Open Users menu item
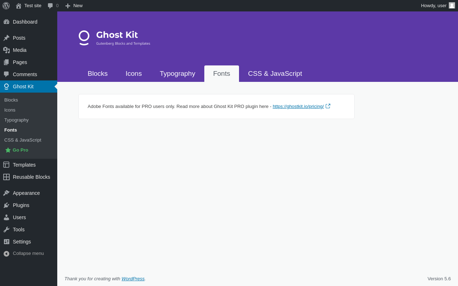Viewport: 458px width, 286px height. (x=29, y=217)
